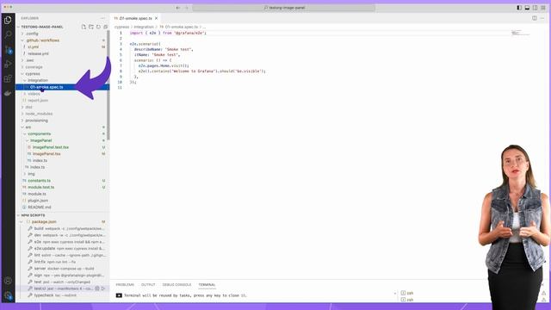The width and height of the screenshot is (551, 310).
Task: Open the Explorer view in activity bar
Action: pyautogui.click(x=8, y=21)
